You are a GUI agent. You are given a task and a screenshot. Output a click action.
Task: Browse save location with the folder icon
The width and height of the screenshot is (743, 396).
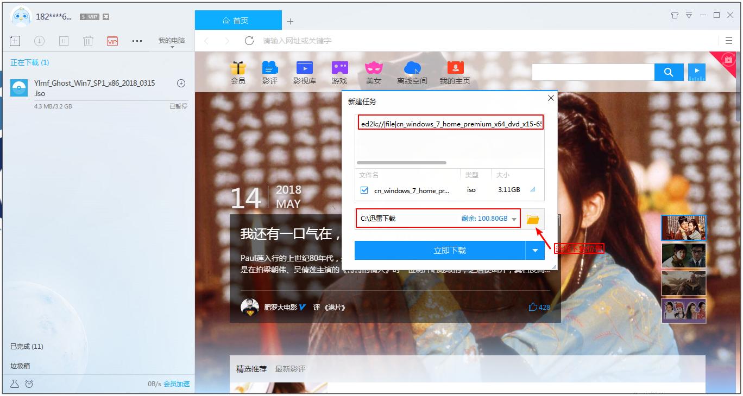point(533,219)
